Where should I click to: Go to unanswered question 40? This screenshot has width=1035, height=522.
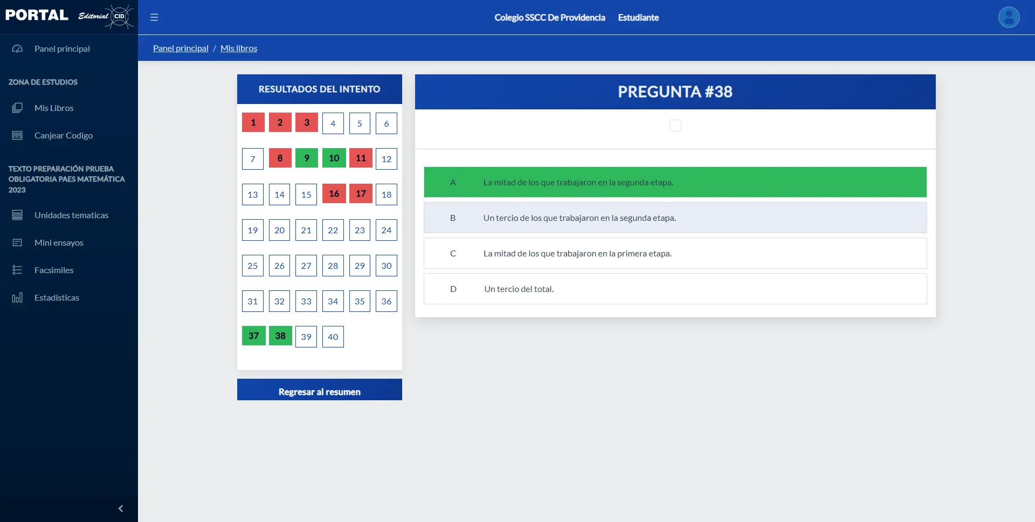coord(333,337)
